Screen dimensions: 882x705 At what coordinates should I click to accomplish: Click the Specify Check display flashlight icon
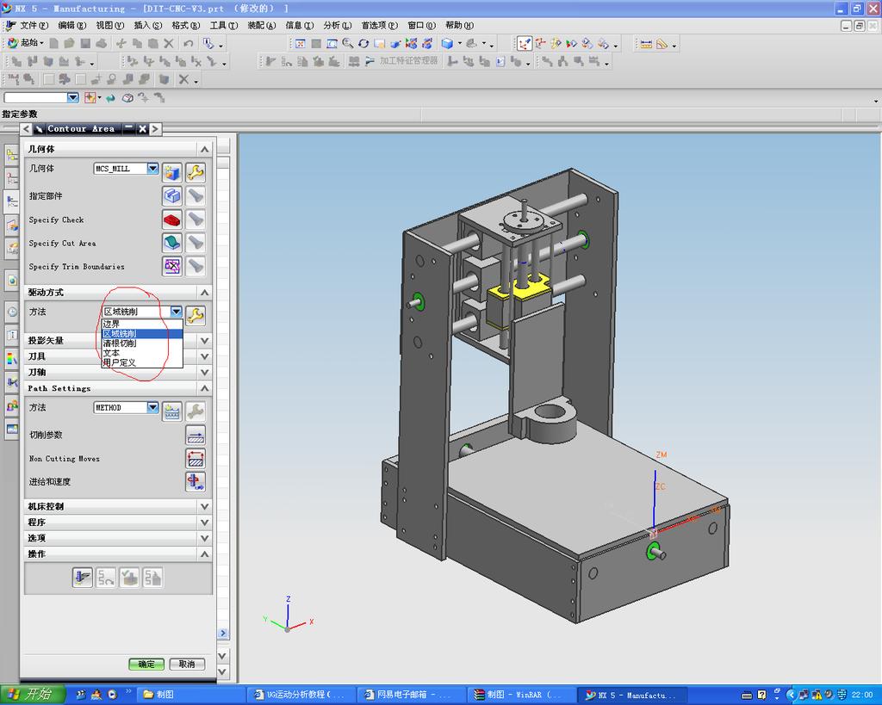(196, 220)
